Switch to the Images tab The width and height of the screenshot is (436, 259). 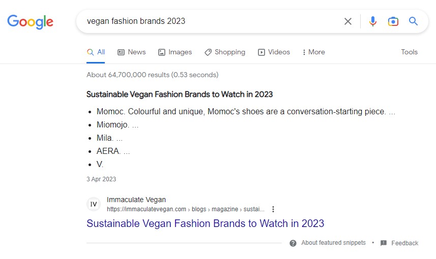(175, 52)
